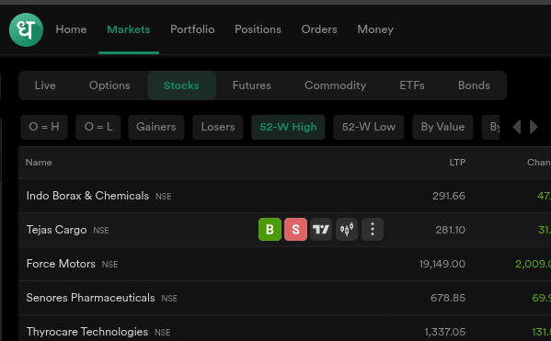The width and height of the screenshot is (551, 341).
Task: Click LTP value 678.85
Action: click(x=448, y=298)
